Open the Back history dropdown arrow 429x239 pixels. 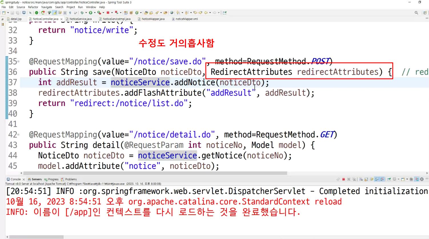coord(210,13)
